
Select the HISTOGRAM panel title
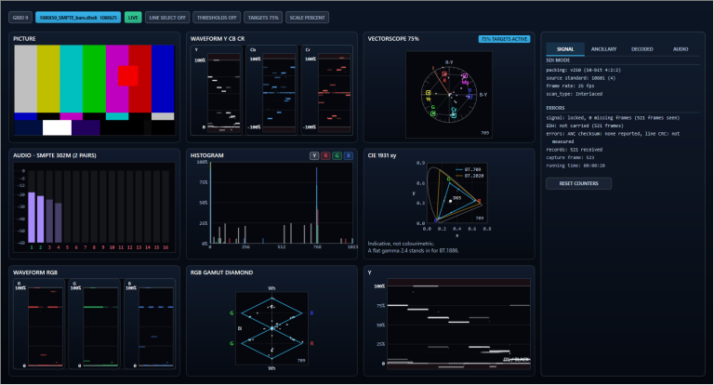207,155
